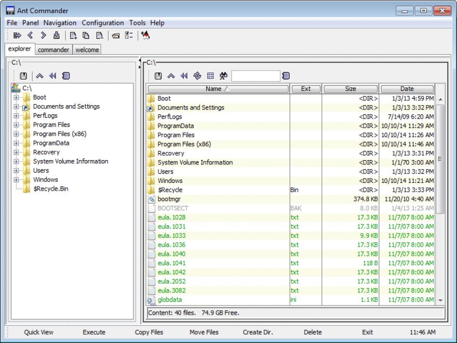The image size is (457, 343).
Task: Open the Panel menu
Action: click(x=30, y=23)
